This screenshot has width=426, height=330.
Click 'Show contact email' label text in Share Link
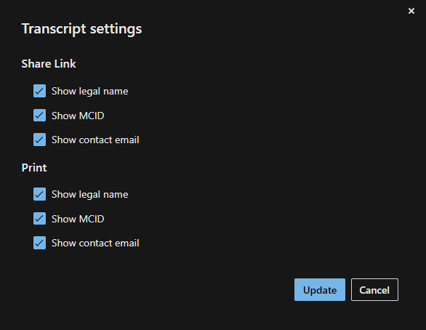(95, 140)
